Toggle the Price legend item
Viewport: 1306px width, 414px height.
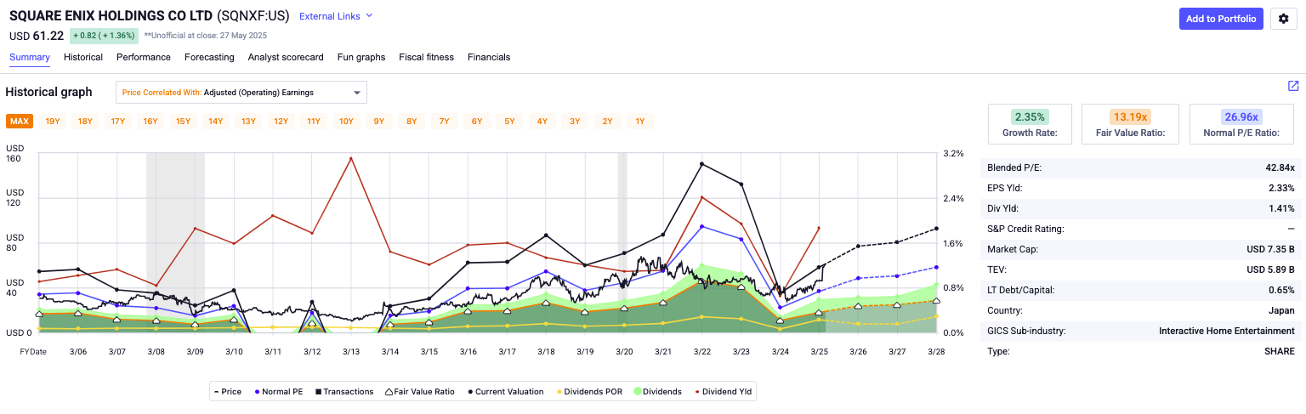[x=228, y=392]
